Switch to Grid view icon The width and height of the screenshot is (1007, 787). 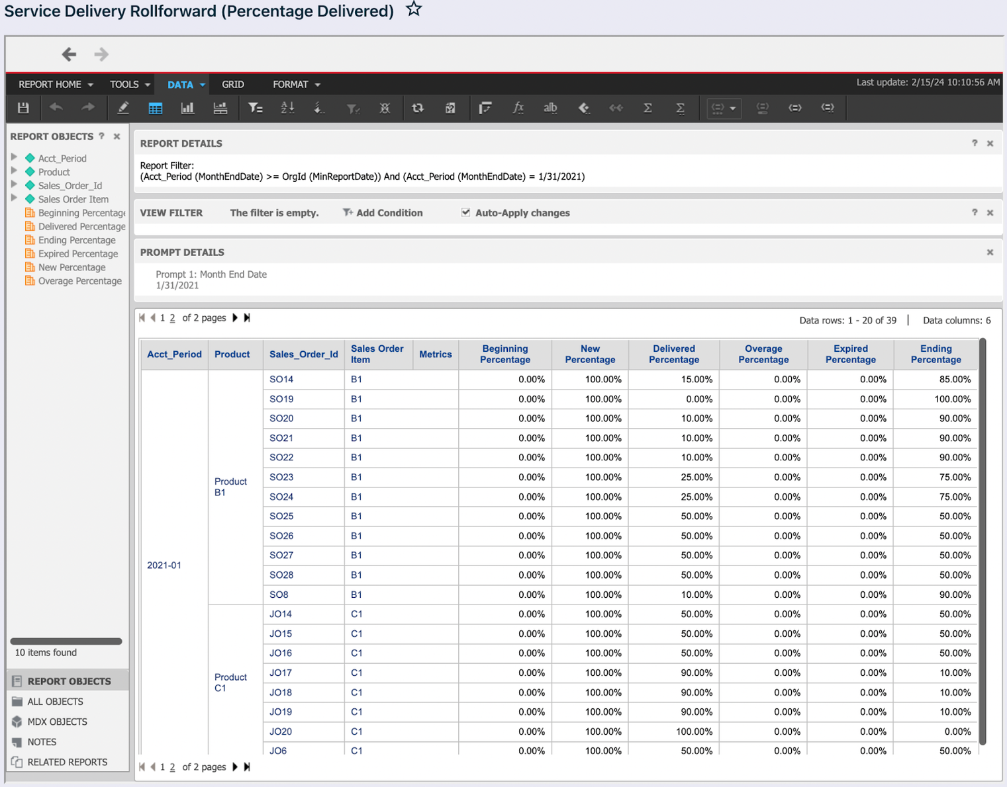point(156,108)
